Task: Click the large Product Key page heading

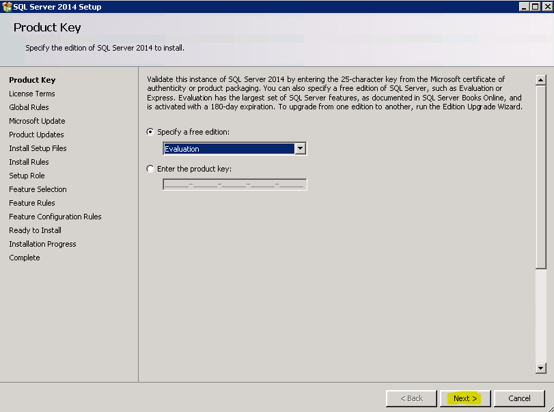Action: click(47, 27)
